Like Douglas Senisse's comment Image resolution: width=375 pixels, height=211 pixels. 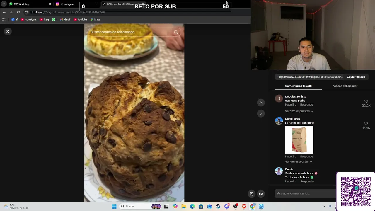coord(366,101)
